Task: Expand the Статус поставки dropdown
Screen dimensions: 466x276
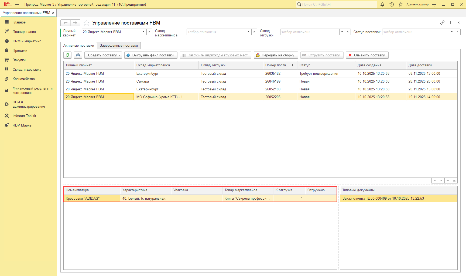Action: point(452,32)
